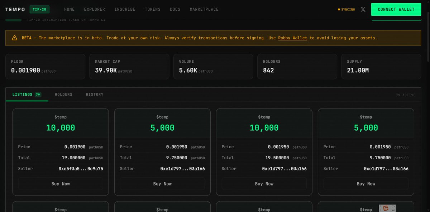430x212 pixels.
Task: Select the Listings tab
Action: pyautogui.click(x=27, y=95)
